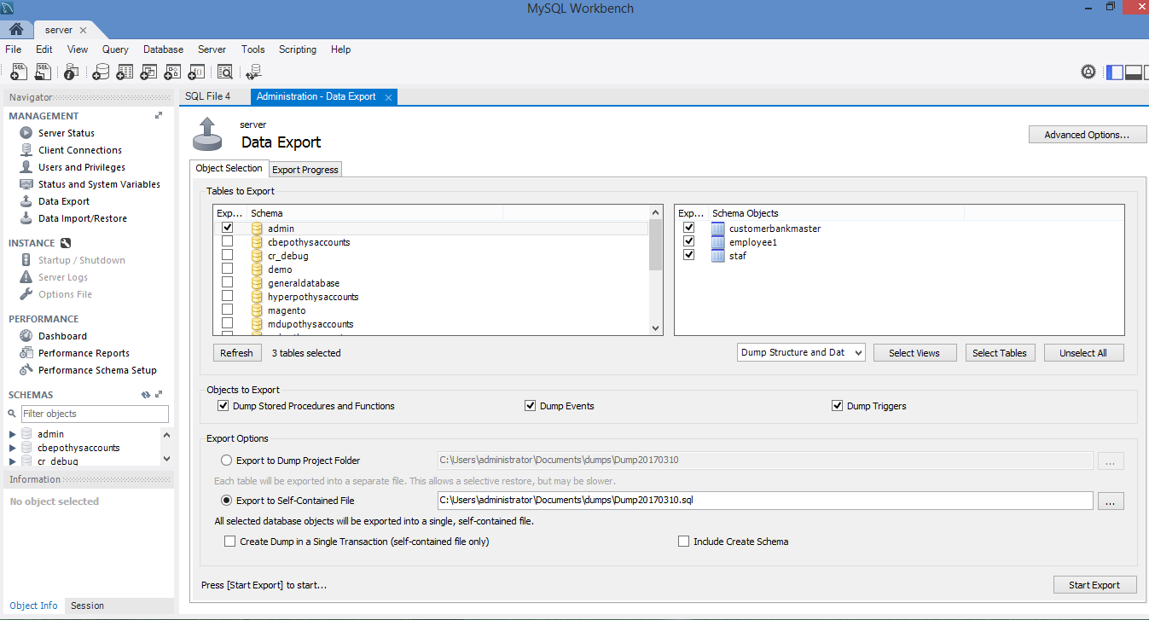Toggle the Dump Events checkbox

click(x=531, y=406)
